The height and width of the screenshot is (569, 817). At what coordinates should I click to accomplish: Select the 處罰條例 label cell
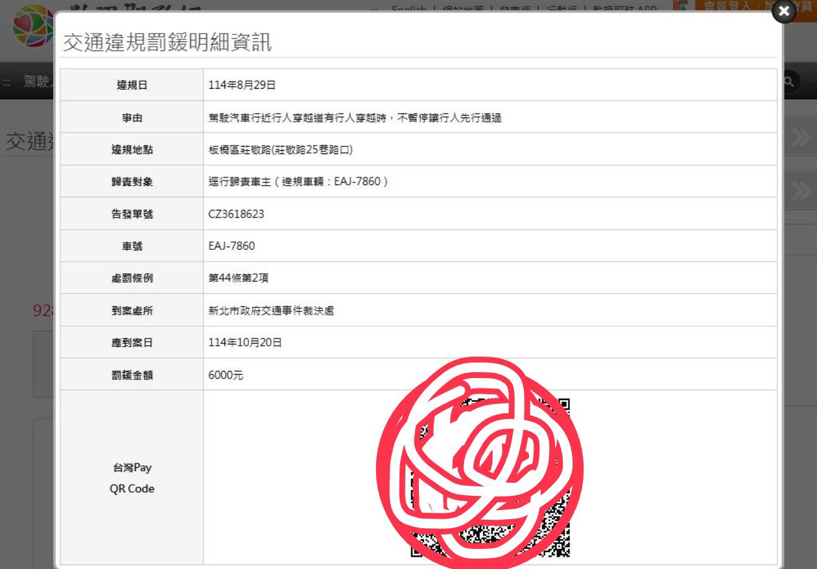click(132, 278)
